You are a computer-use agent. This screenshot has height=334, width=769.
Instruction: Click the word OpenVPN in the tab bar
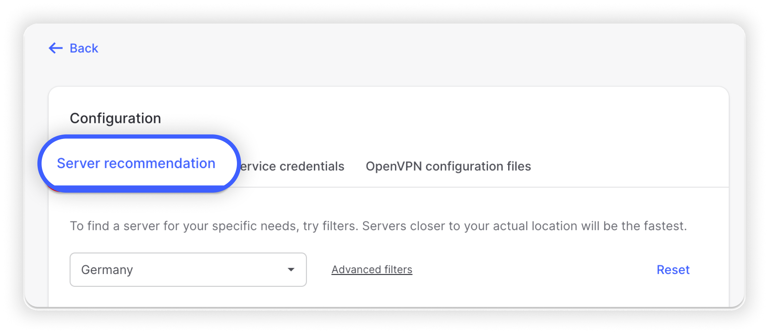pos(394,167)
